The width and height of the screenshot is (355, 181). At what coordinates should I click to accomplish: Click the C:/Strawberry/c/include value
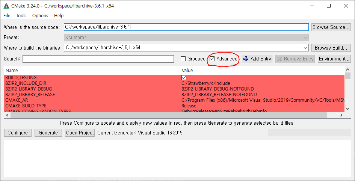click(x=206, y=83)
